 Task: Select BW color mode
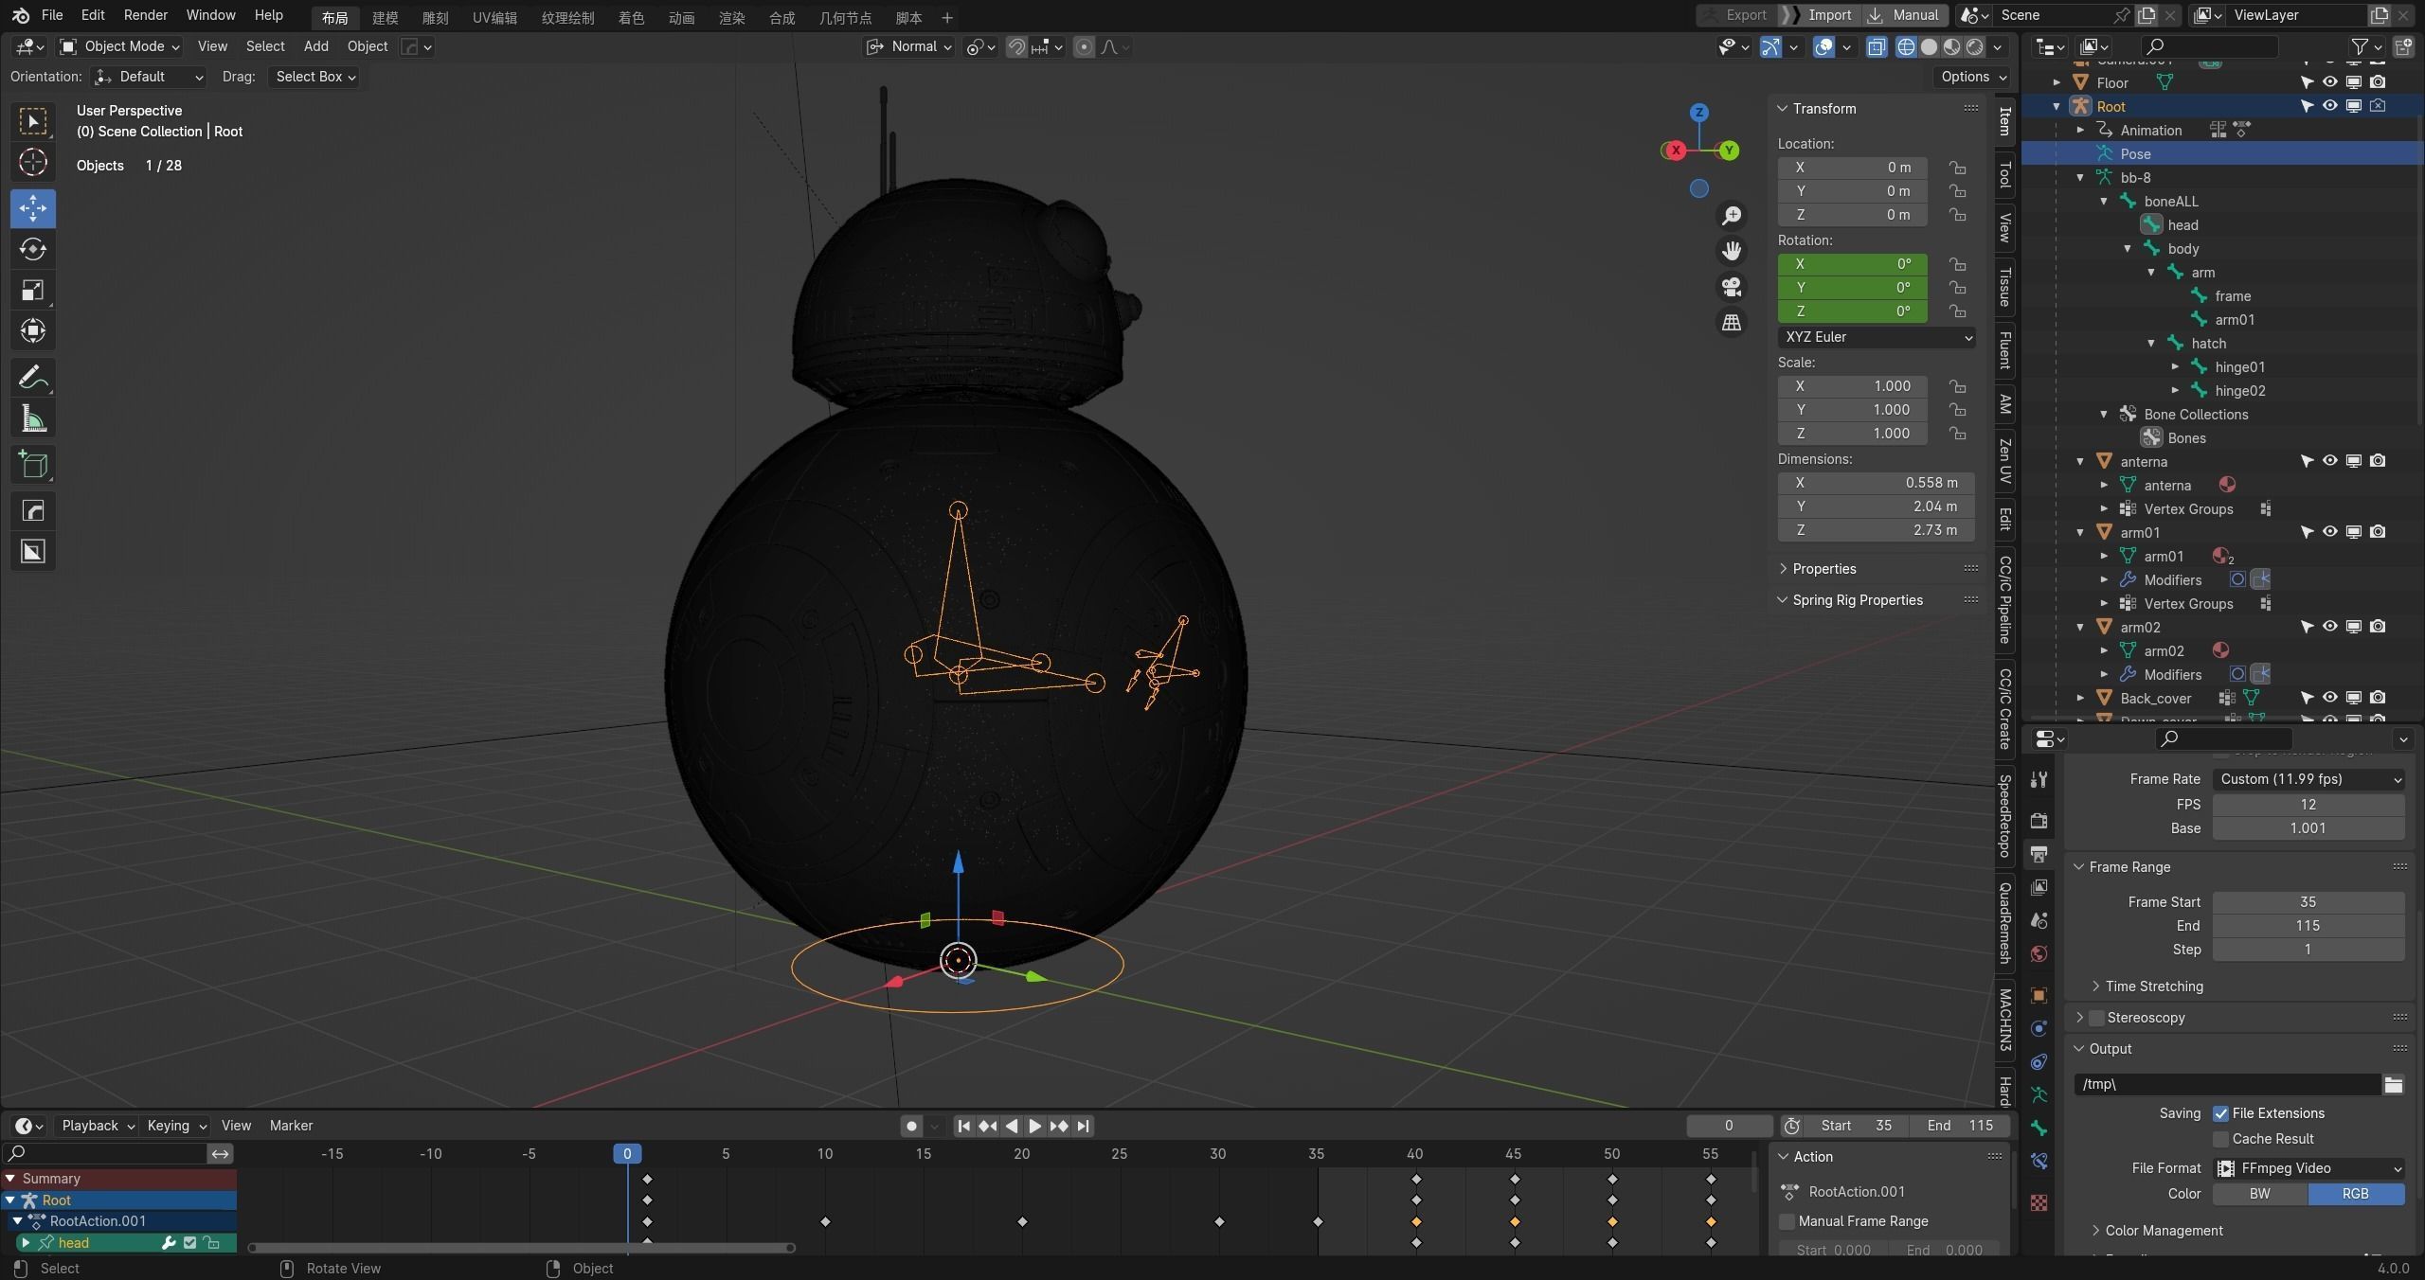click(x=2260, y=1195)
